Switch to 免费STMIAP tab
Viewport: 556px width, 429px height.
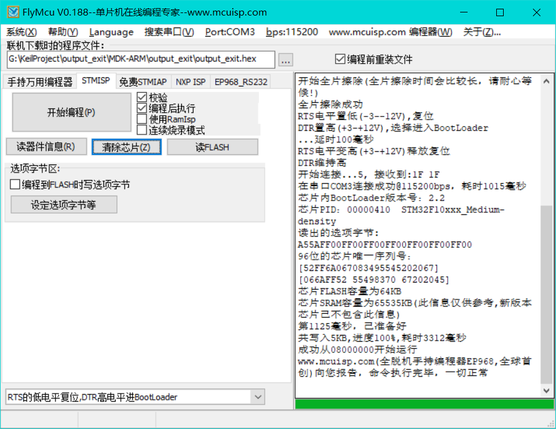point(143,82)
